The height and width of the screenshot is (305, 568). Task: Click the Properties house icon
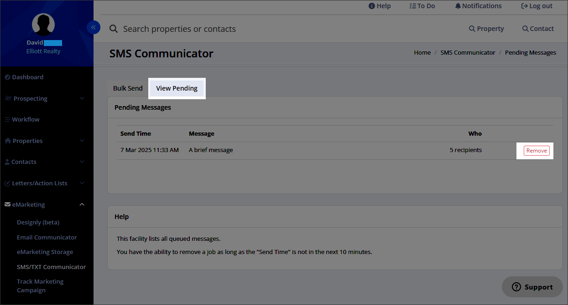pyautogui.click(x=8, y=141)
